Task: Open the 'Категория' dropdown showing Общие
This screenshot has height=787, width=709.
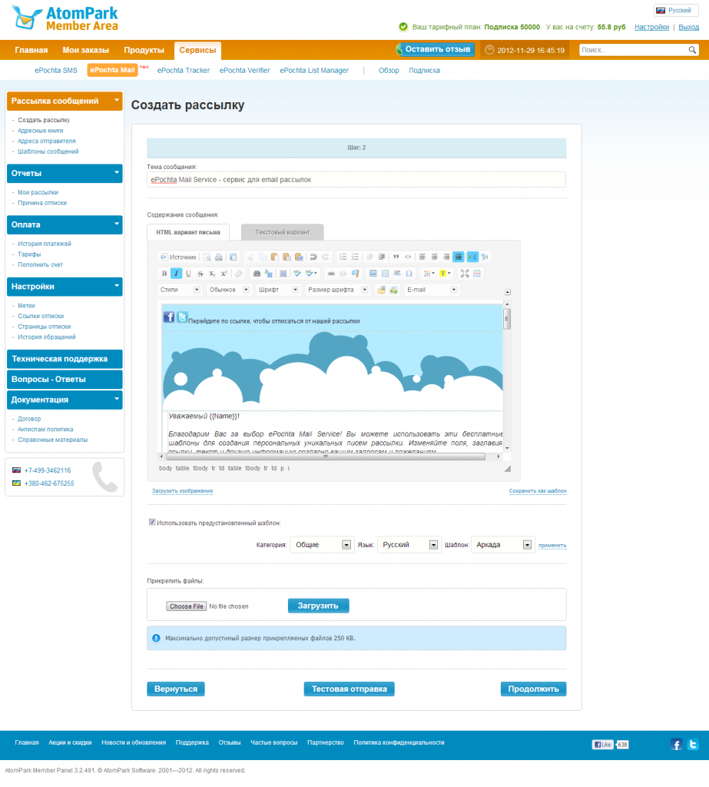Action: 321,545
